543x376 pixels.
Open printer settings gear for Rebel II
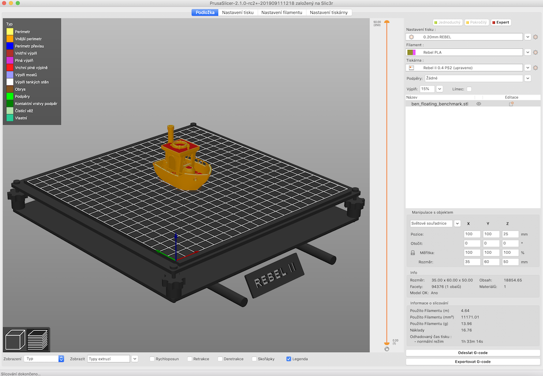[536, 68]
